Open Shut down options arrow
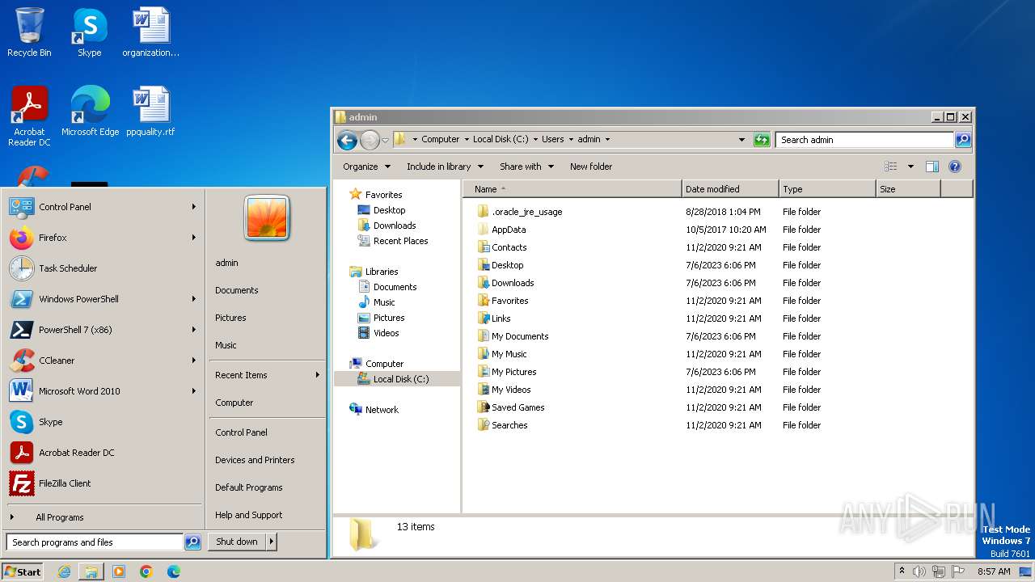The height and width of the screenshot is (582, 1035). coord(272,542)
